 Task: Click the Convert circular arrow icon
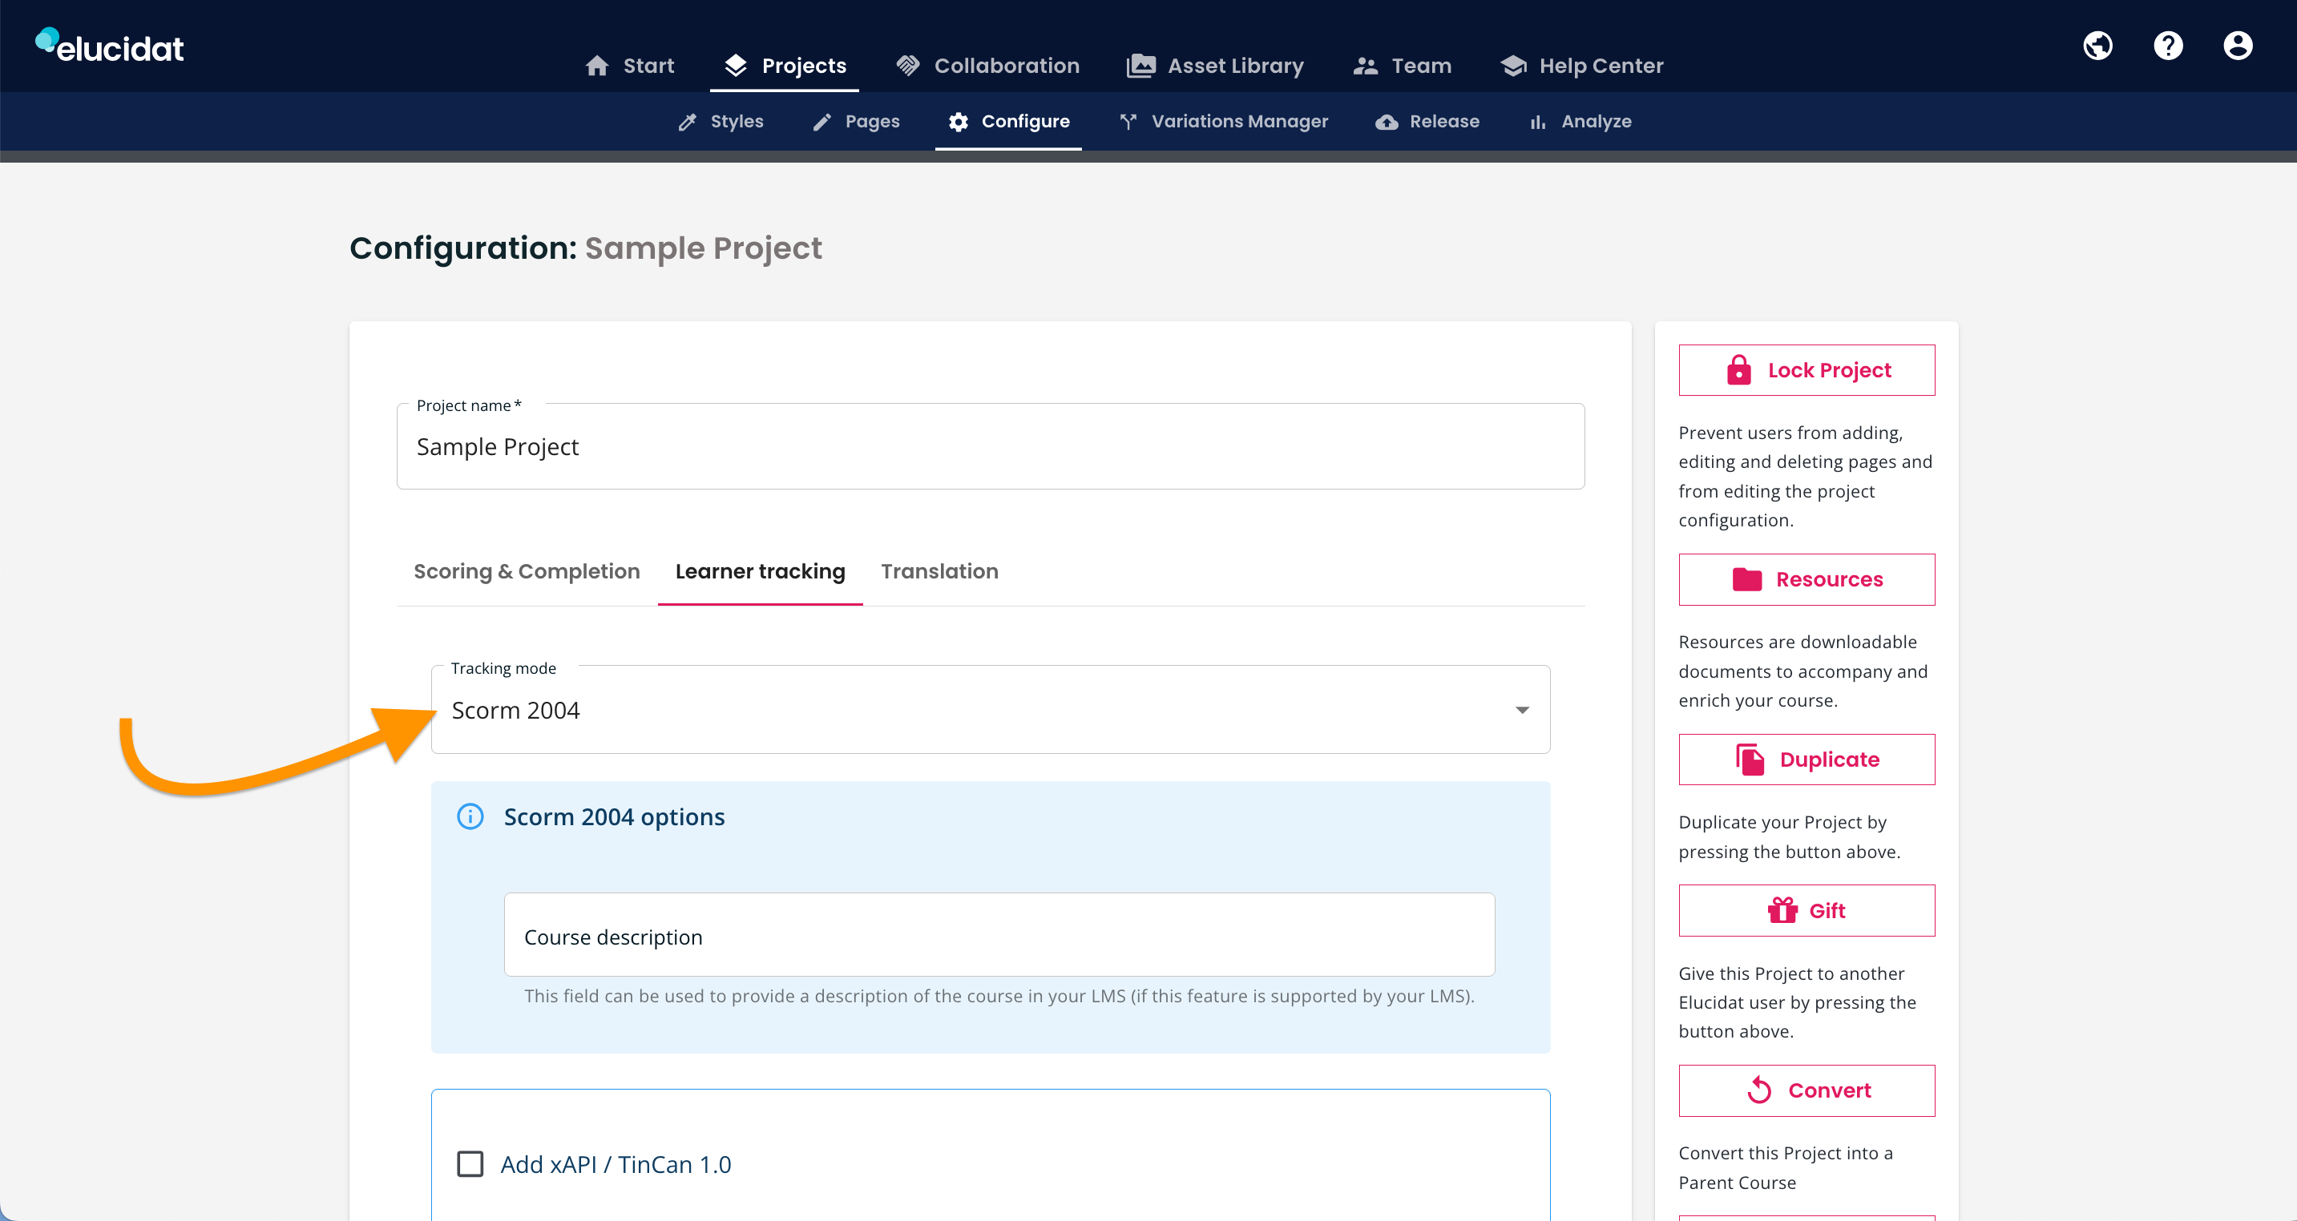tap(1759, 1090)
